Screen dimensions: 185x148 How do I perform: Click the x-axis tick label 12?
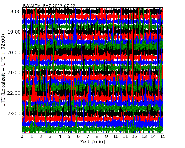click(135, 137)
